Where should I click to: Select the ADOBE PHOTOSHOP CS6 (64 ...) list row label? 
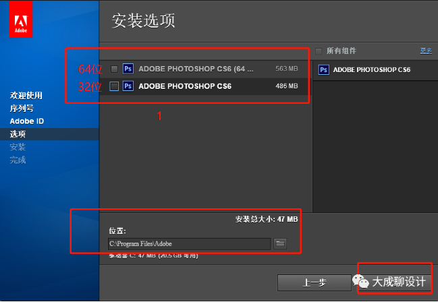[196, 69]
